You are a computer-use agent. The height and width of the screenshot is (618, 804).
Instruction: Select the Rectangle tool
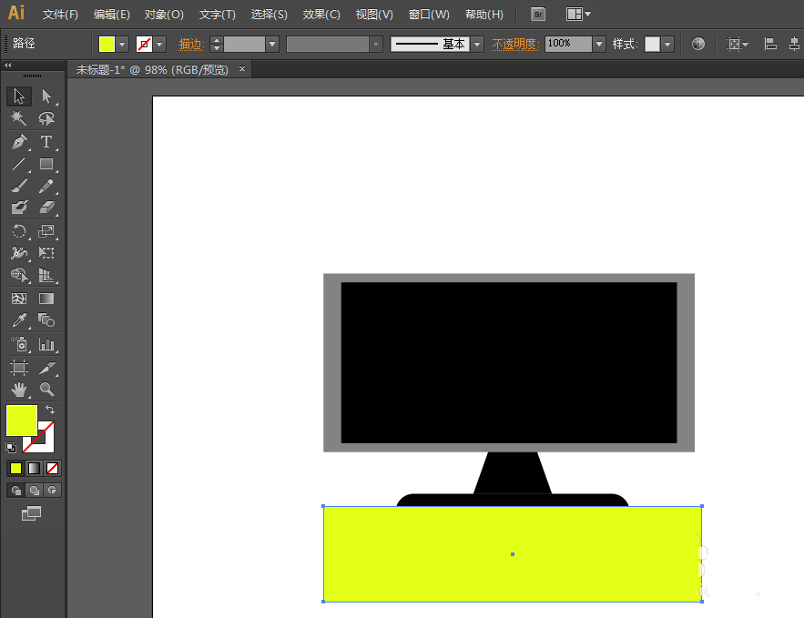46,165
